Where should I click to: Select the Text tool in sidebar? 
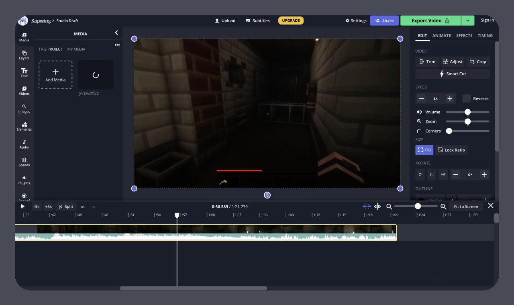pos(24,73)
